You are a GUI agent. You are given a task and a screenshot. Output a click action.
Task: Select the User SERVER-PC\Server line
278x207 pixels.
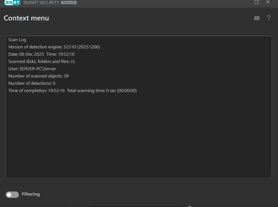point(32,69)
